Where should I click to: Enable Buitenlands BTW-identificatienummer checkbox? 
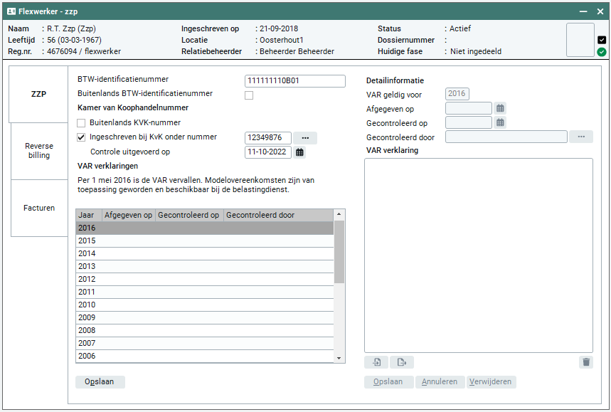249,95
